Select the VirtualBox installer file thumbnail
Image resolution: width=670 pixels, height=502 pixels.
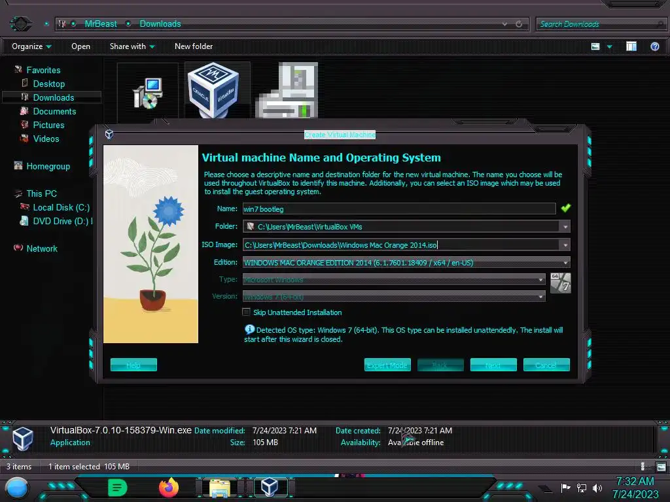[x=213, y=90]
